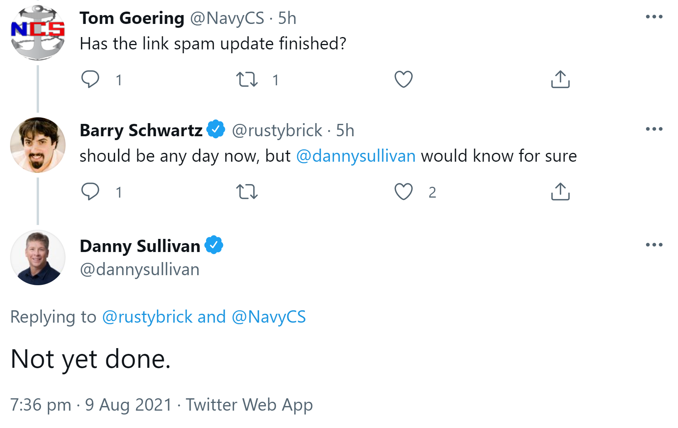Click the Danny Sullivan display name

(x=140, y=246)
